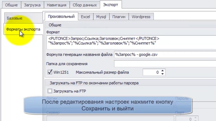Enable the Загружать на FTP checkbox
Screen dimensions: 216x121
click(50, 91)
